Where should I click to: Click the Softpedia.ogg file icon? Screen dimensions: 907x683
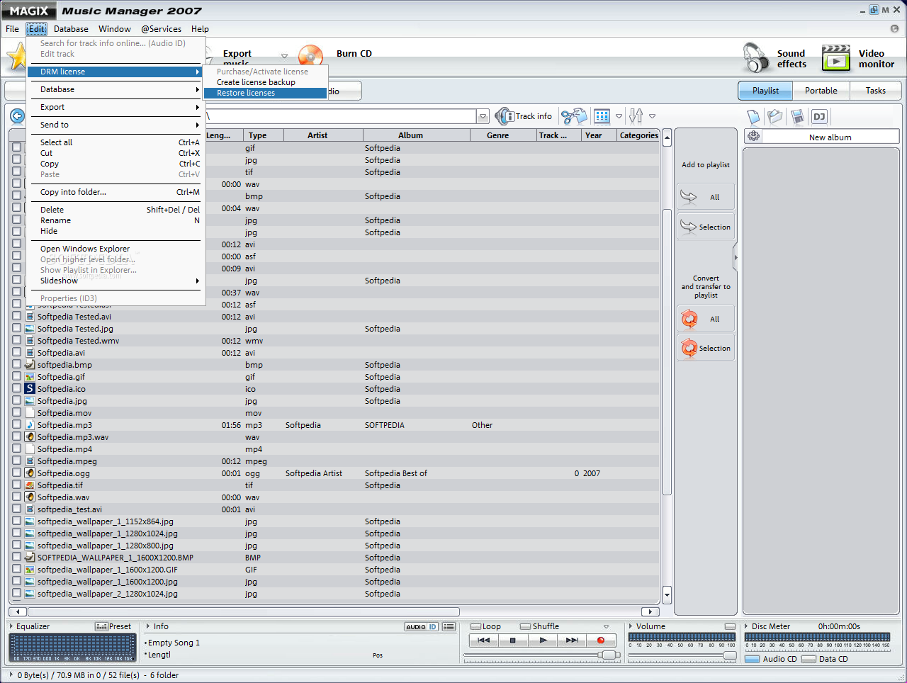(30, 473)
